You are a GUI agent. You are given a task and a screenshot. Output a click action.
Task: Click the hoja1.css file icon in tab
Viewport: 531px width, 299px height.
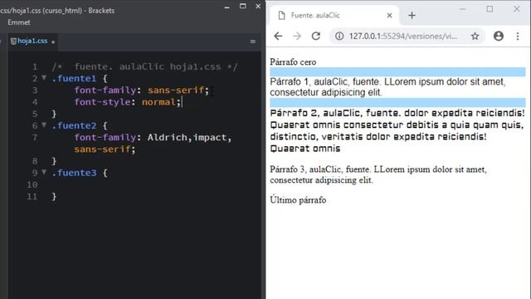pyautogui.click(x=13, y=41)
